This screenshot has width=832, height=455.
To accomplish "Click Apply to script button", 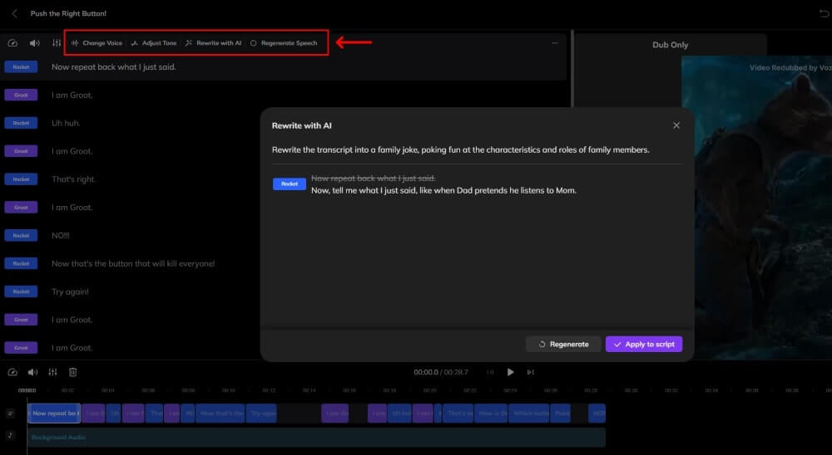I will tap(644, 344).
